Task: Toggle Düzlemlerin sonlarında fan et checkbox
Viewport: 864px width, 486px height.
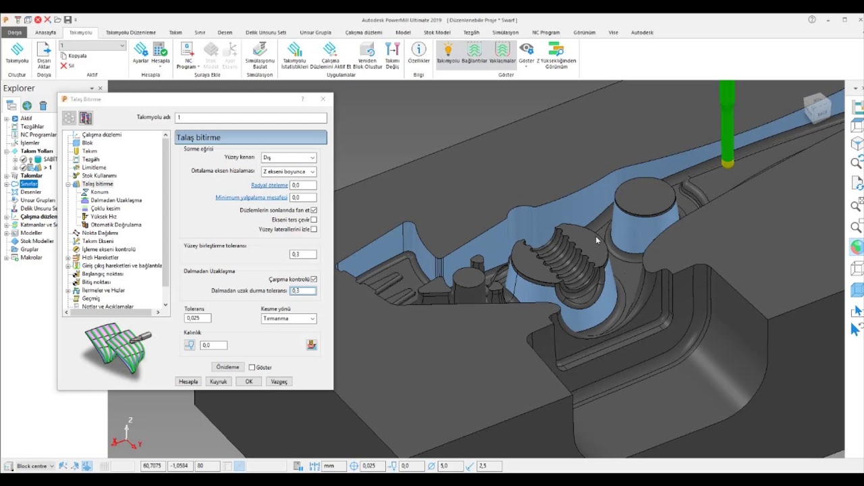Action: pyautogui.click(x=314, y=210)
